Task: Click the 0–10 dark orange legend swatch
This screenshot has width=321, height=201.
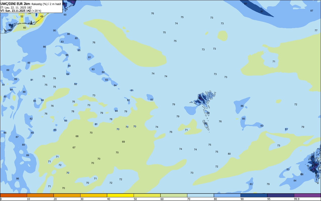Action: coord(14,195)
